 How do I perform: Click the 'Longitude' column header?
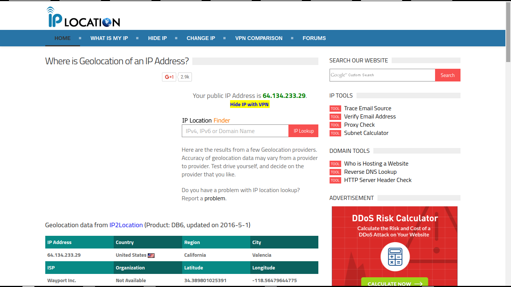coord(284,268)
